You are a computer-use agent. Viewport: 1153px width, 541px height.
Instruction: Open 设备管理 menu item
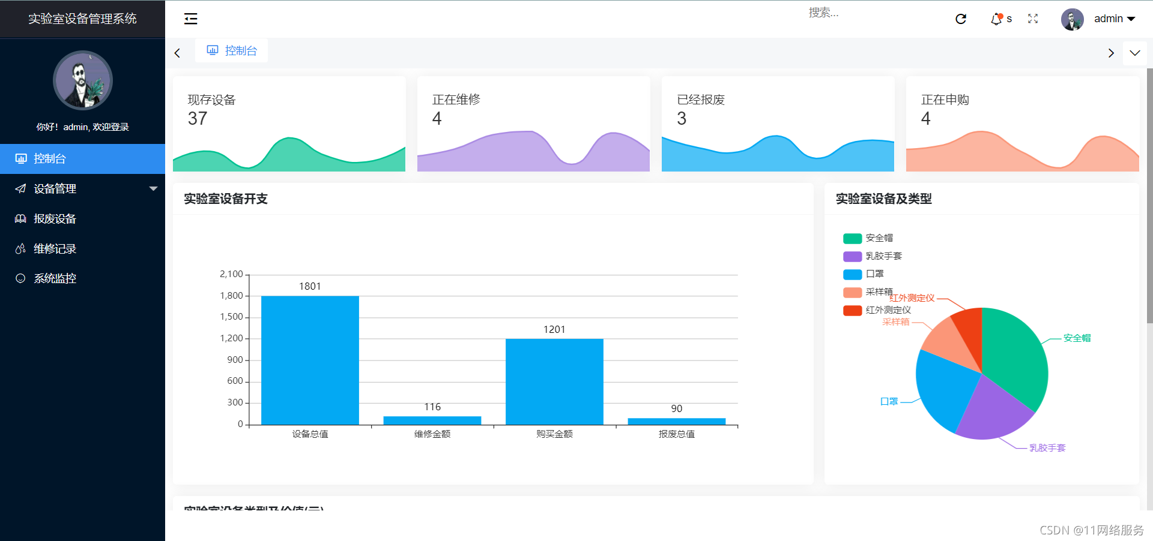click(x=82, y=188)
